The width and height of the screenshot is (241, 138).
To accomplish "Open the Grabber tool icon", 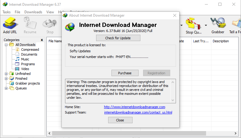I will coord(218,23).
